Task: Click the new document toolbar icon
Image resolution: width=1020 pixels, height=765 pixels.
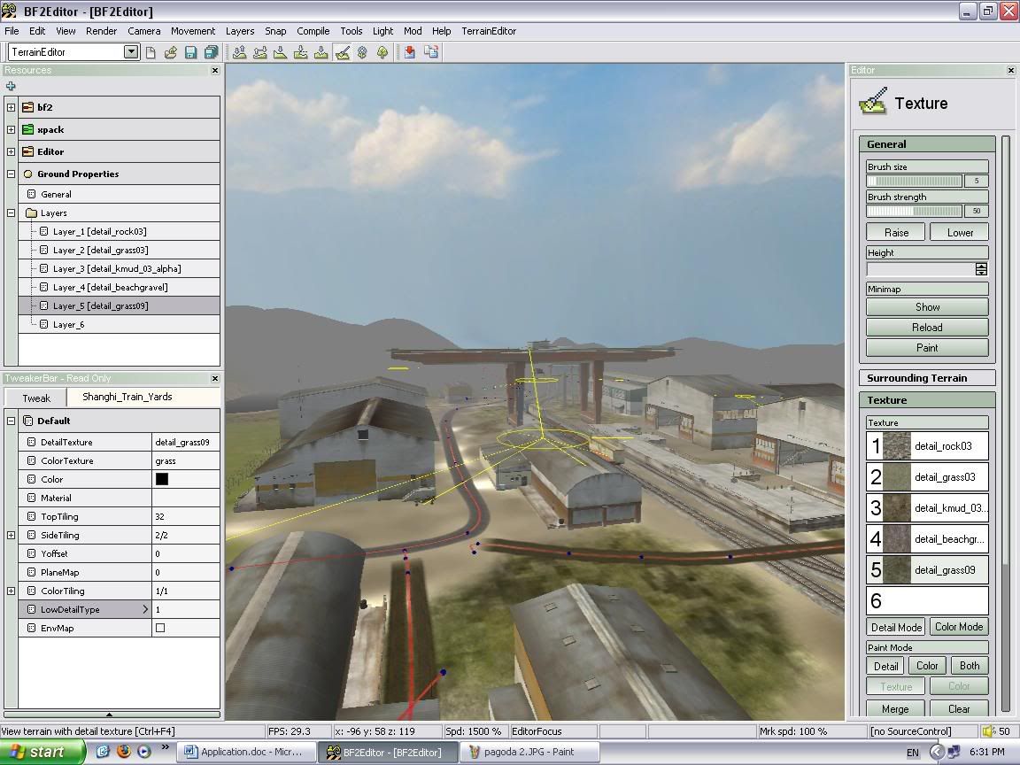Action: click(x=151, y=52)
